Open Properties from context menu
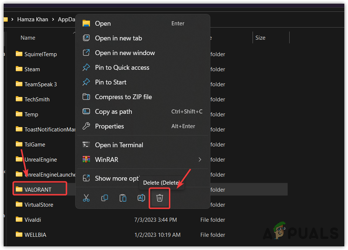 pos(109,126)
